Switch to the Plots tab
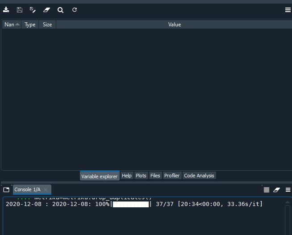Screen dimensions: 292x235 pos(141,176)
